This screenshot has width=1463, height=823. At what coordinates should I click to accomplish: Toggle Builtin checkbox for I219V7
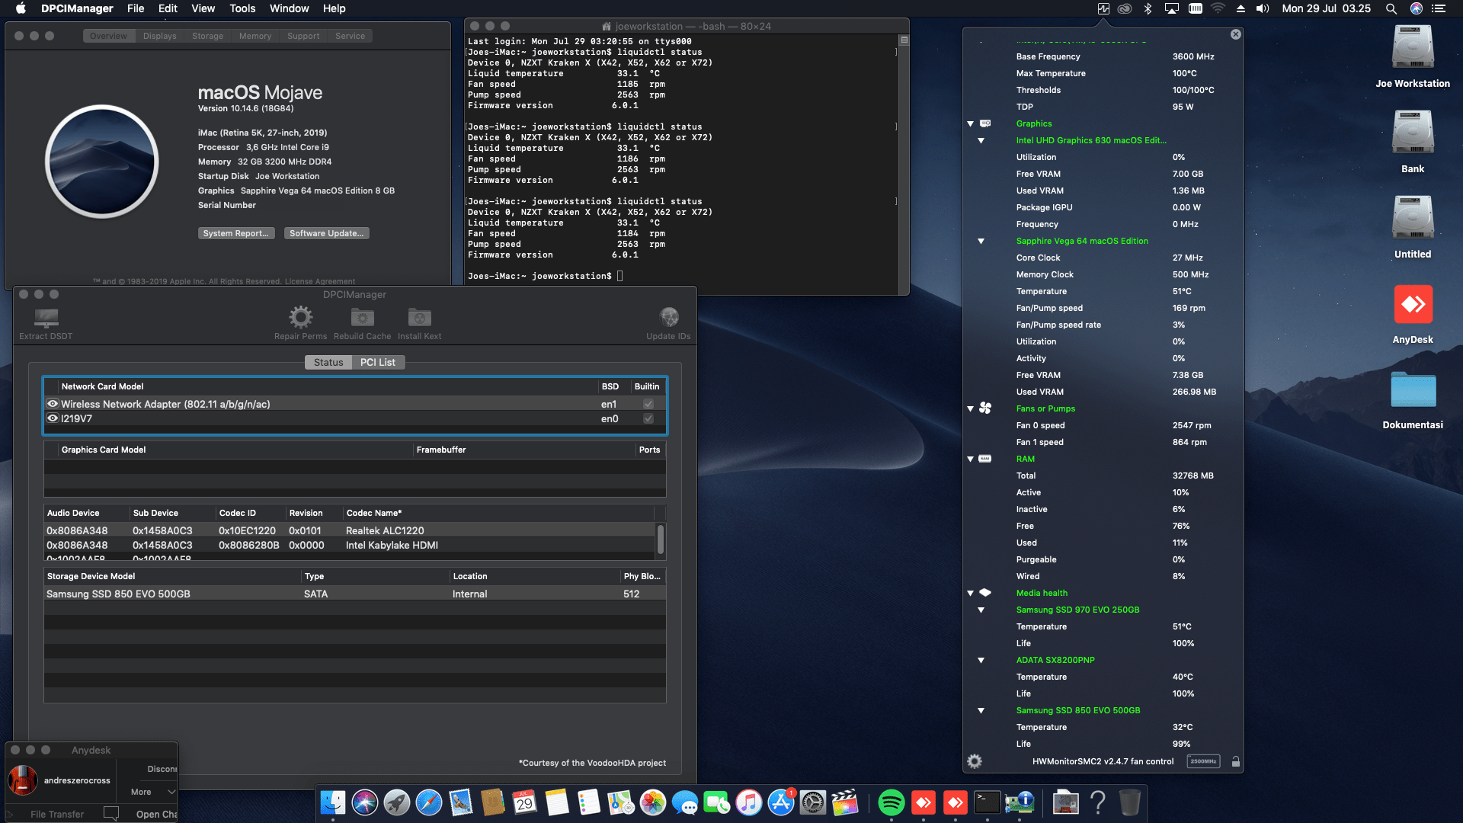648,418
